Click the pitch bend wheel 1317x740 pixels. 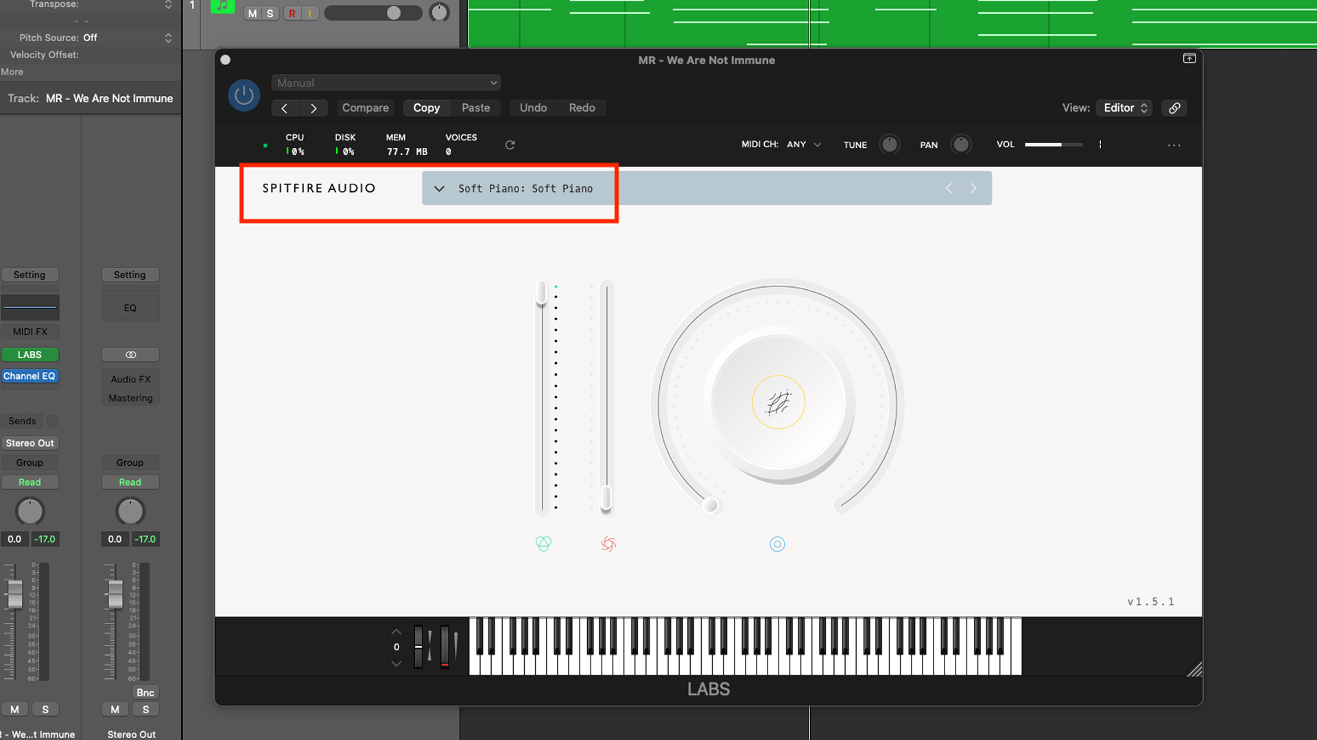[418, 646]
